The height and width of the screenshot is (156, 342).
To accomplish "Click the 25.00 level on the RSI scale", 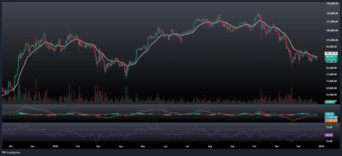I will click(329, 141).
